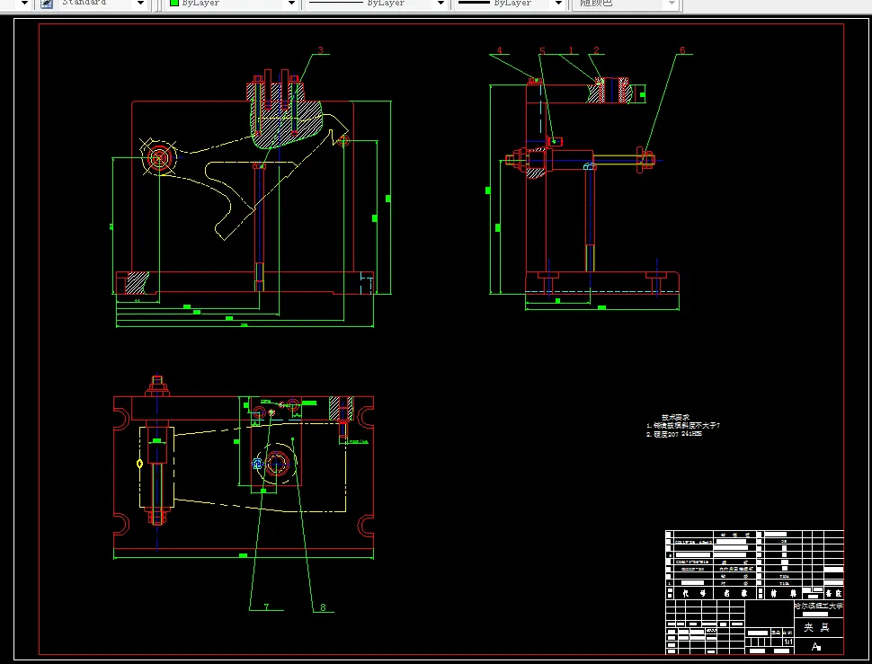Open the Standard text style dropdown
872x664 pixels.
pyautogui.click(x=141, y=4)
